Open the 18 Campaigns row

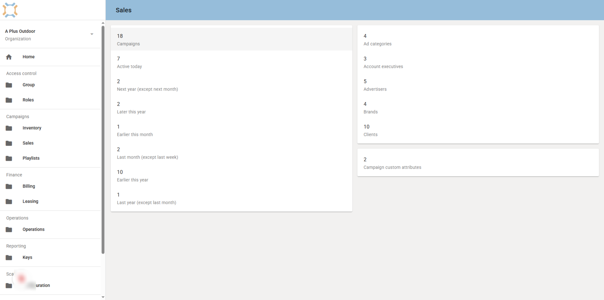point(232,39)
